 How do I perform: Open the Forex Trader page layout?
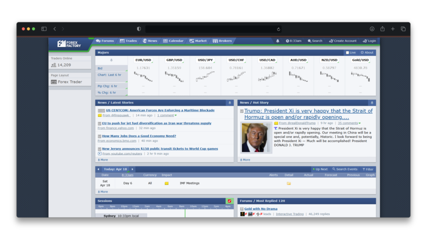coord(70,82)
